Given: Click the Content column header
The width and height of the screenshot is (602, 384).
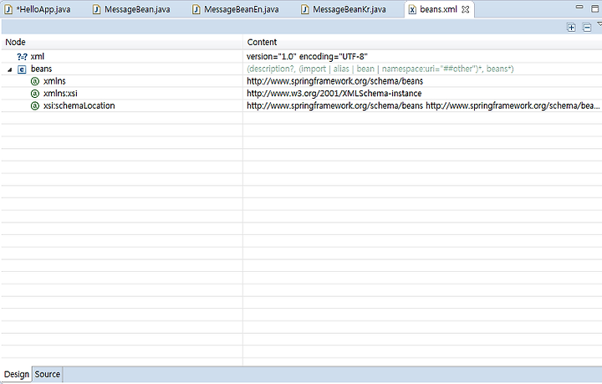Looking at the screenshot, I should [x=422, y=42].
